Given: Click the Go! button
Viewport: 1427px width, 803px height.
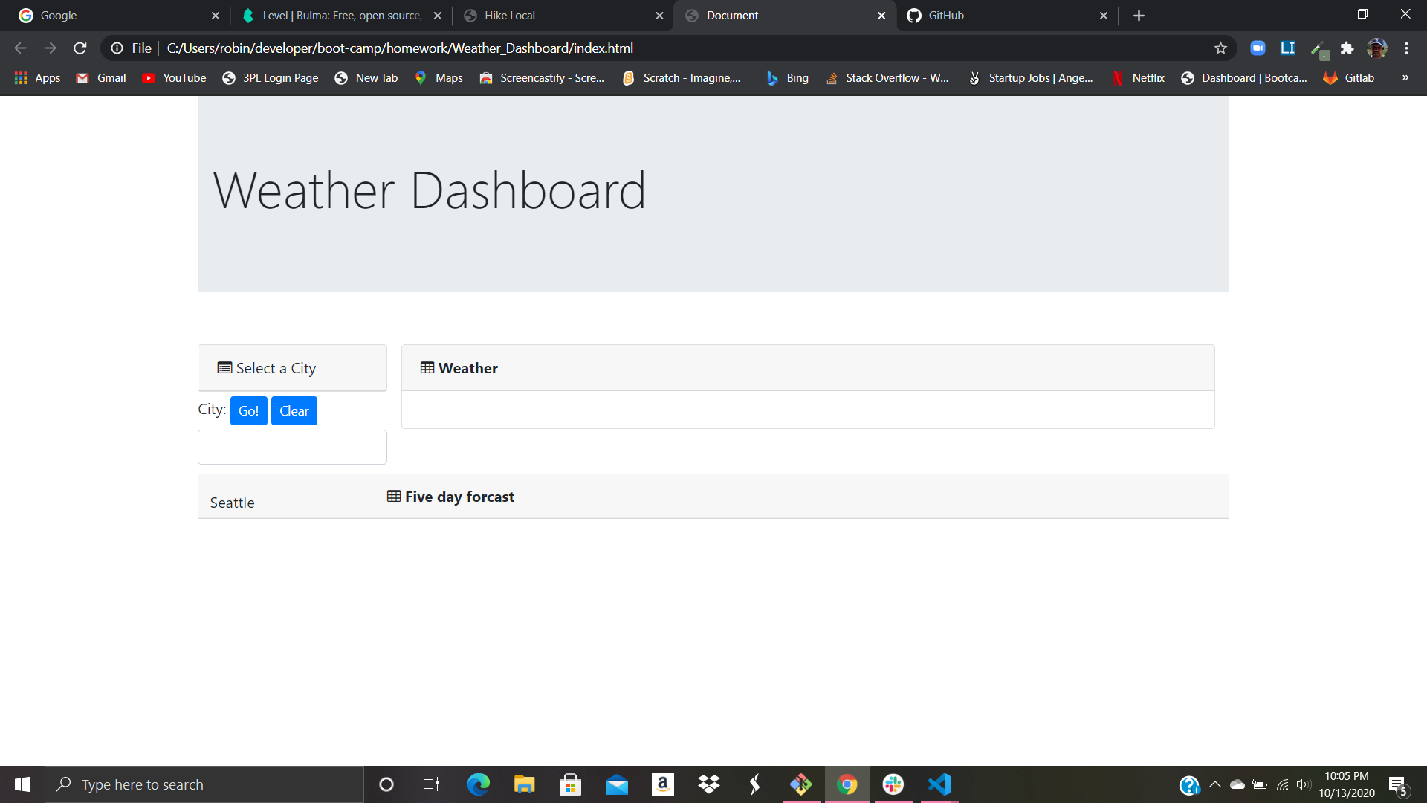Looking at the screenshot, I should pyautogui.click(x=248, y=411).
